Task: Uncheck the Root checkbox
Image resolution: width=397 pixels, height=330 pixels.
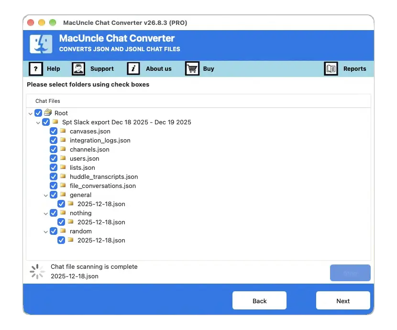Action: pos(38,113)
